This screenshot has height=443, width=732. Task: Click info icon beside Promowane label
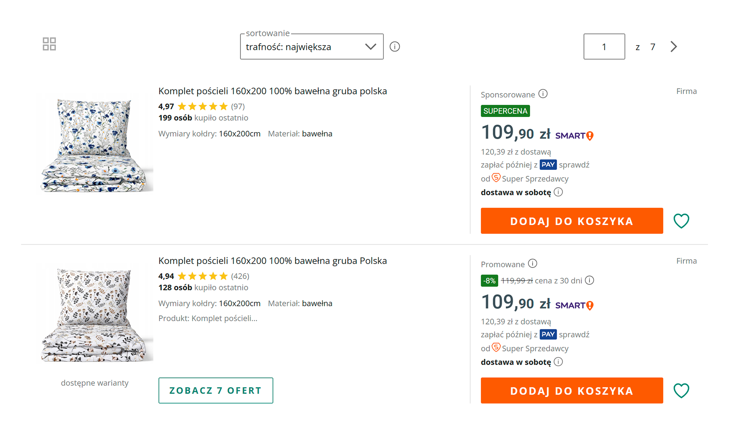coord(532,264)
